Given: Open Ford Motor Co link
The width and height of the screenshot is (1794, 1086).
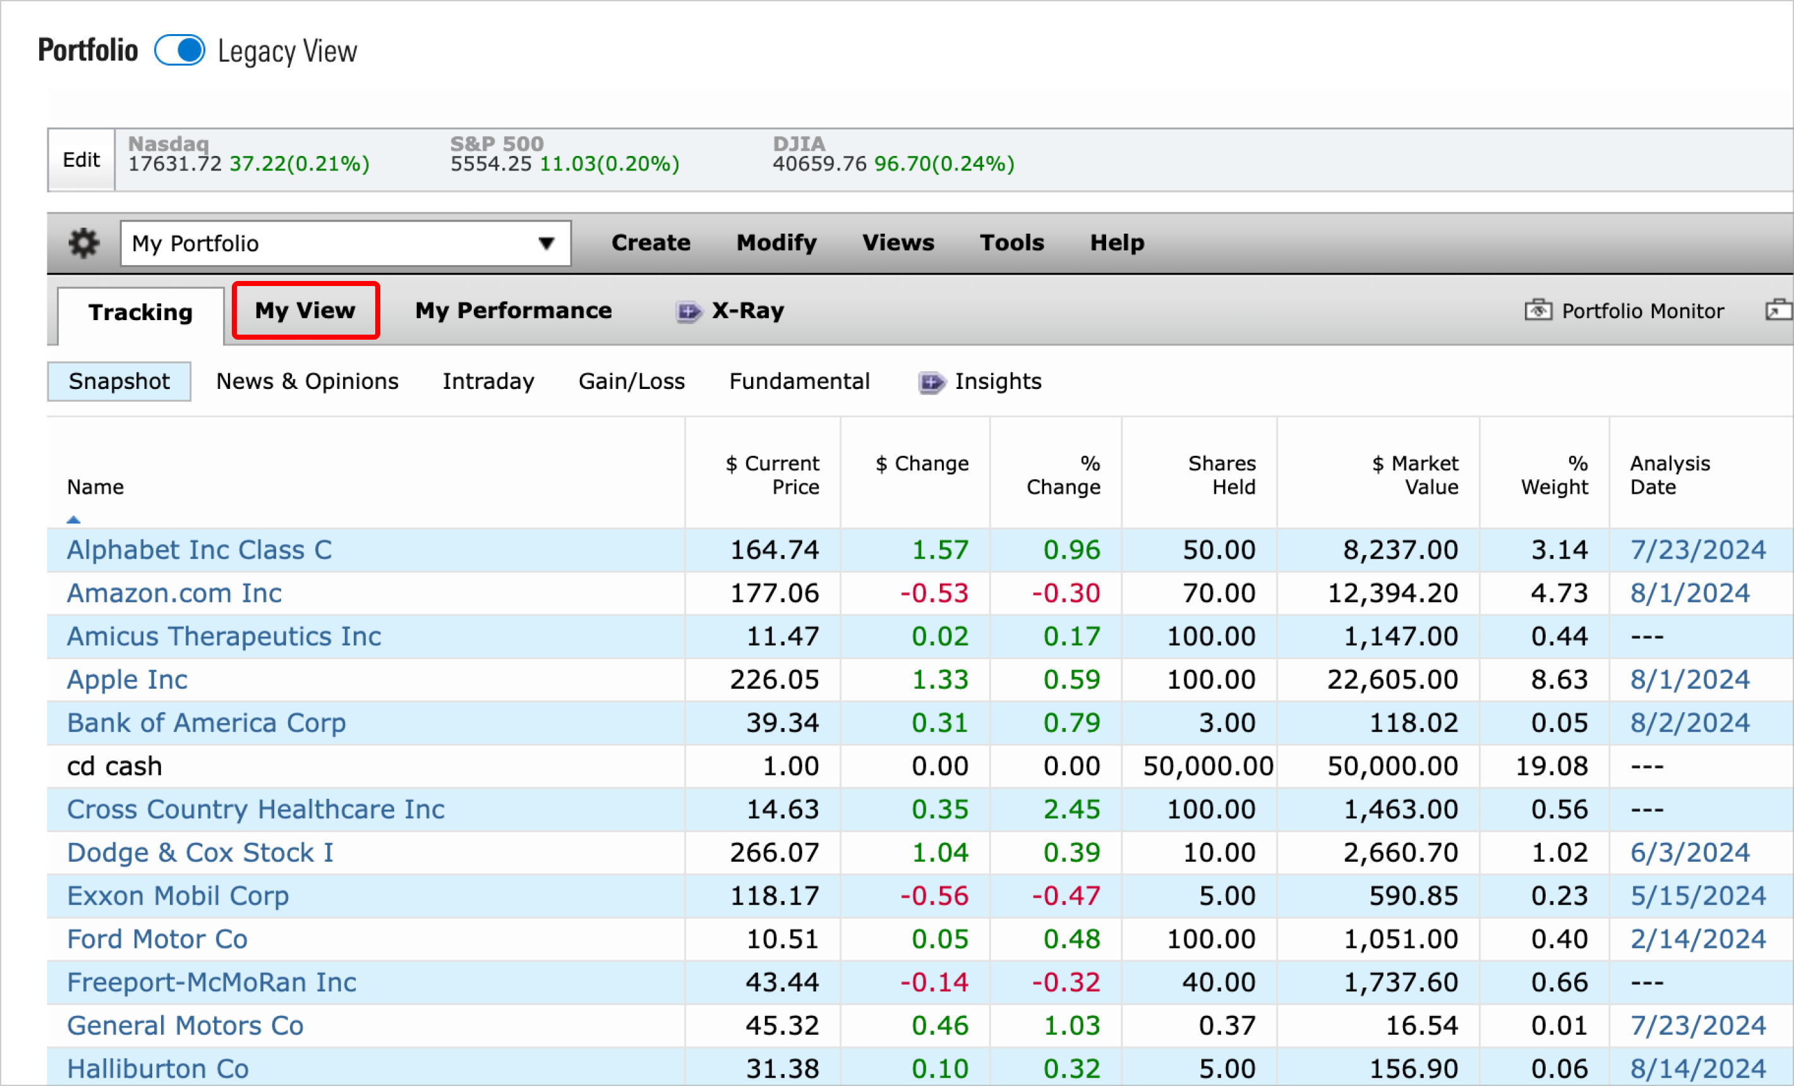Looking at the screenshot, I should pos(157,939).
